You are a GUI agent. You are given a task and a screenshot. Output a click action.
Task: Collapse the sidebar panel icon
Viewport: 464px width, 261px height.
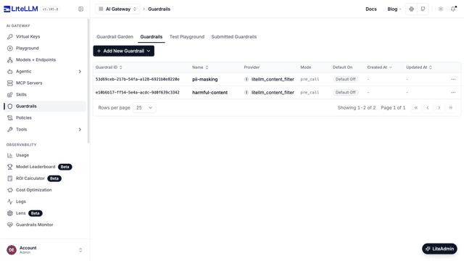[80, 9]
